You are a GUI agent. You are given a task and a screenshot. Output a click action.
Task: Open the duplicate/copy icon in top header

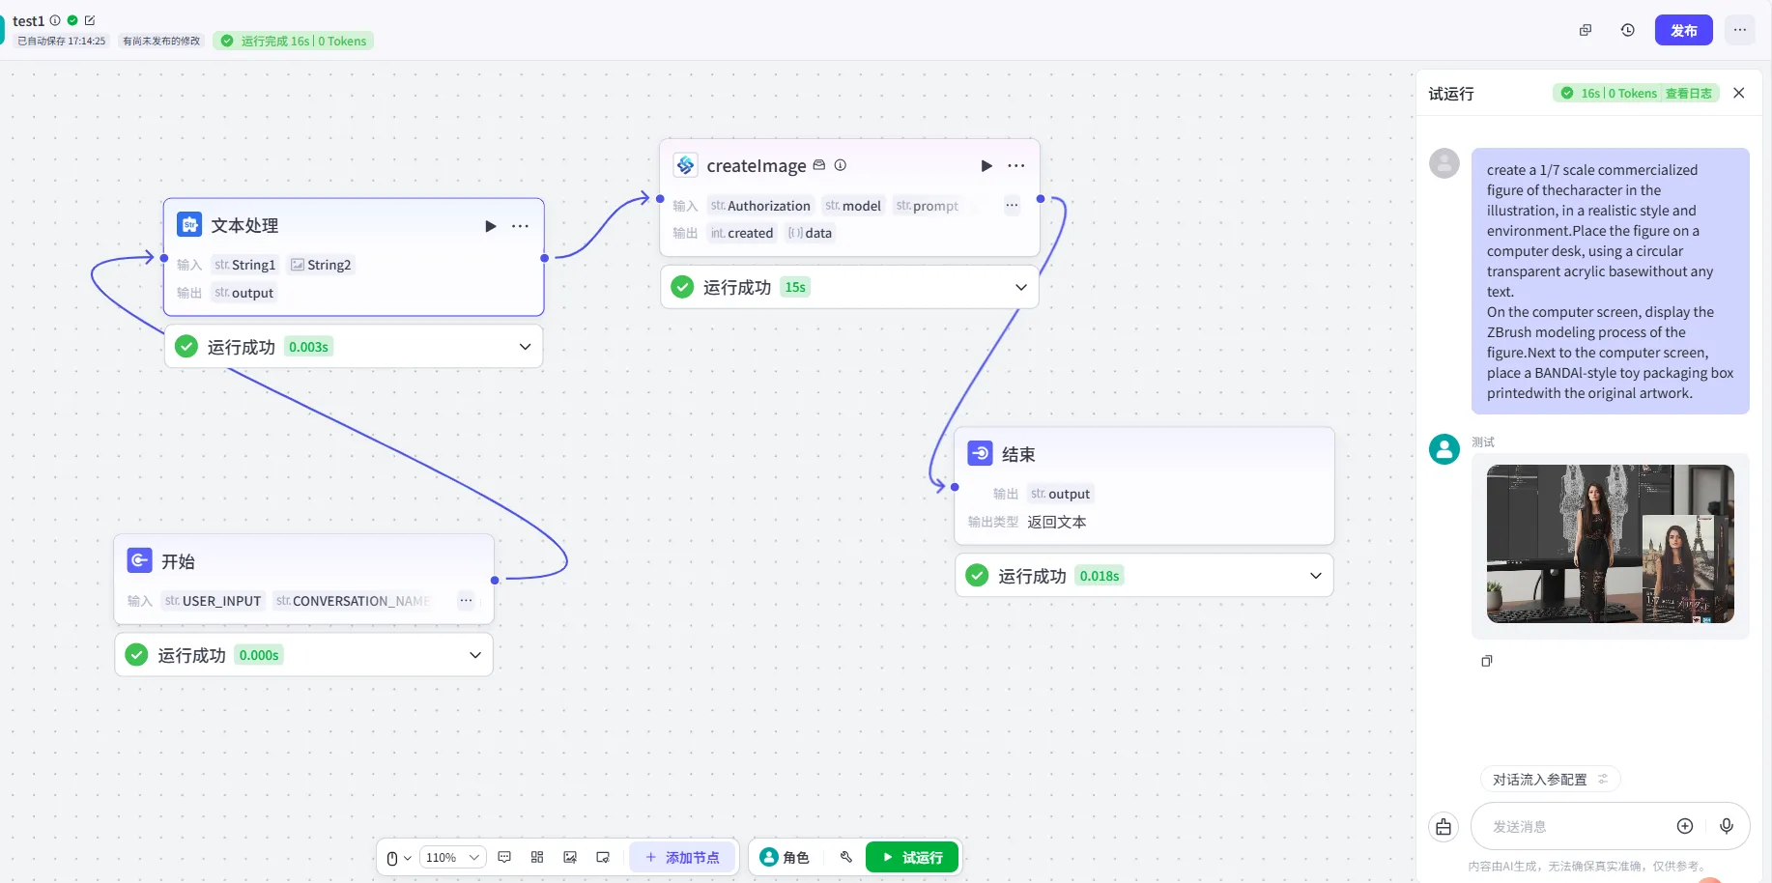coord(1586,30)
